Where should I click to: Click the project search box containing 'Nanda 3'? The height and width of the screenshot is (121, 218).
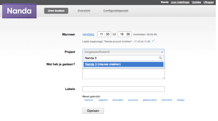(x=124, y=58)
